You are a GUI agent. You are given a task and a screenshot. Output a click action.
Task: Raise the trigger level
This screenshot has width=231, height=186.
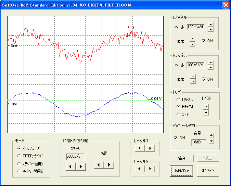(x=206, y=107)
